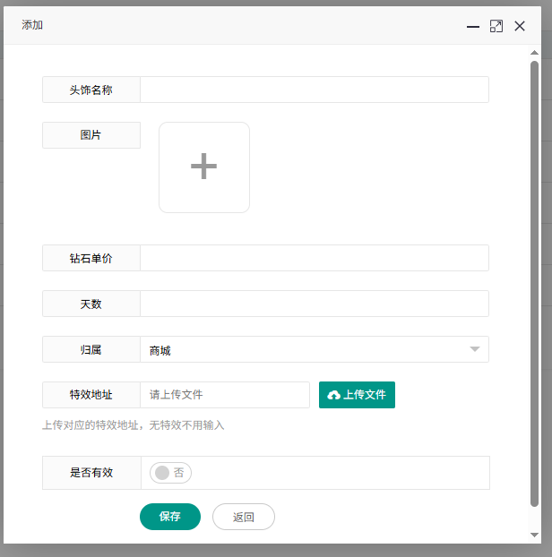Click the scroll down arrow at bottom
552x557 pixels.
tap(535, 535)
